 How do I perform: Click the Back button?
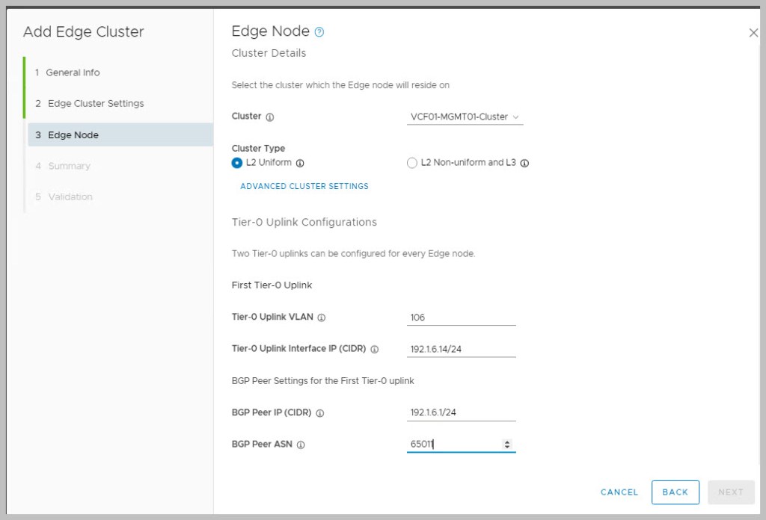[675, 492]
